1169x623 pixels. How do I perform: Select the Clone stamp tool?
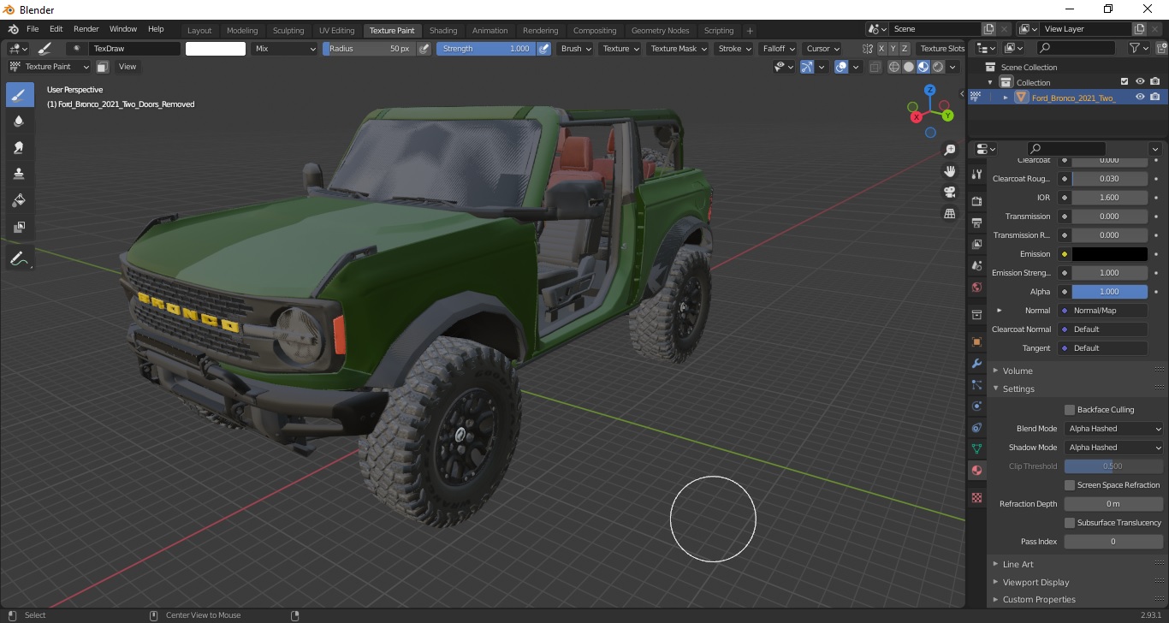pos(20,174)
